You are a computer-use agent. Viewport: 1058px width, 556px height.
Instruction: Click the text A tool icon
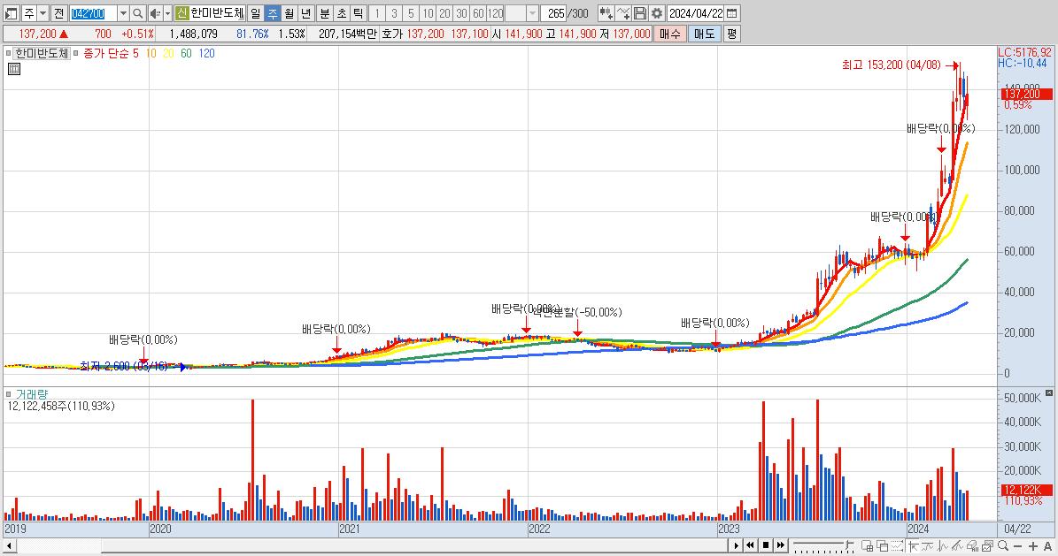point(1048,546)
